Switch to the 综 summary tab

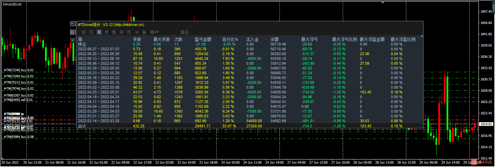84,32
